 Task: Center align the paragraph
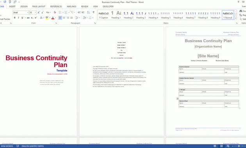pos(64,18)
